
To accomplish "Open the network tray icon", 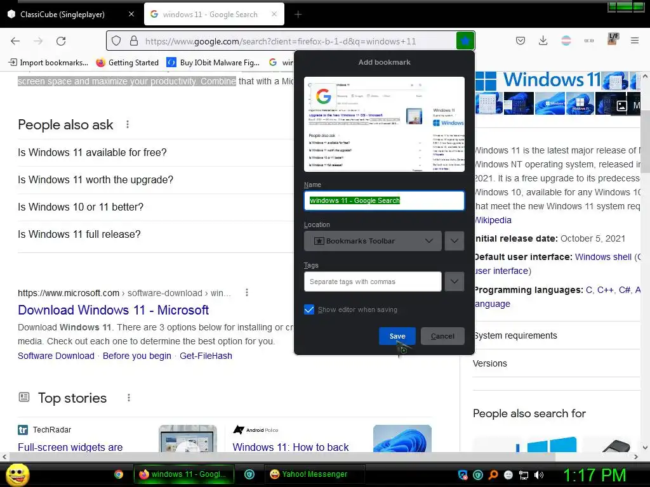I will tap(524, 474).
